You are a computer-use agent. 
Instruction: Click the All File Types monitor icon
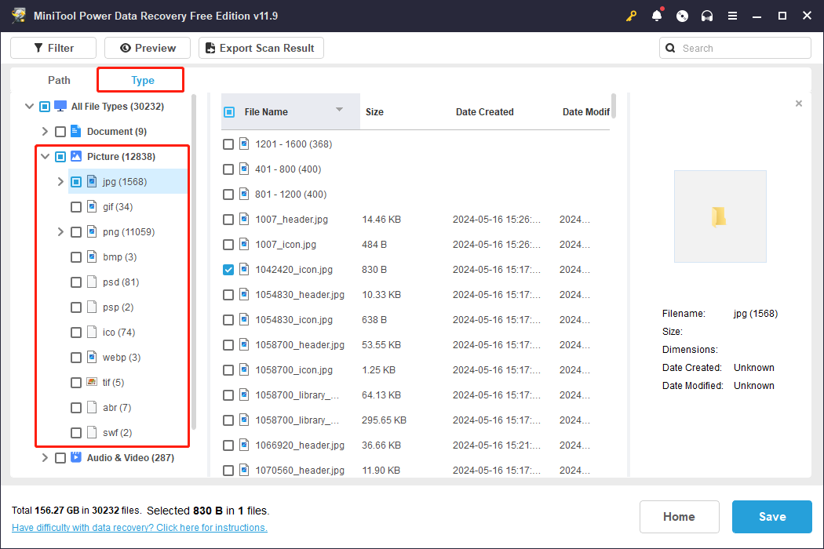60,106
